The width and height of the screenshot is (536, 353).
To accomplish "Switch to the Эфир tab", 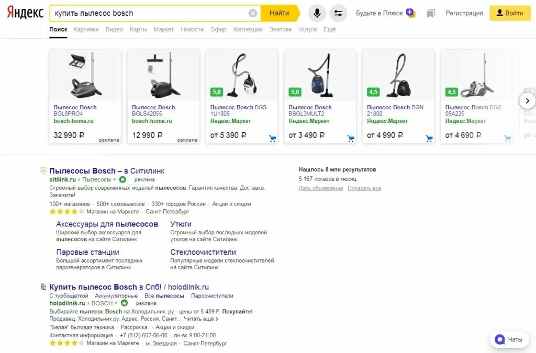I will [x=218, y=29].
